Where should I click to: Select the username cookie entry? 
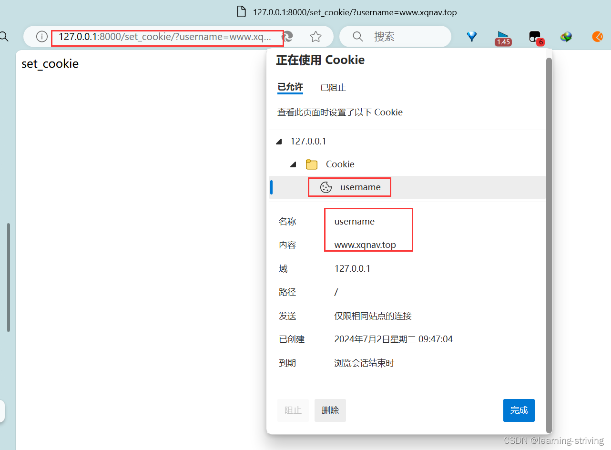tap(360, 187)
